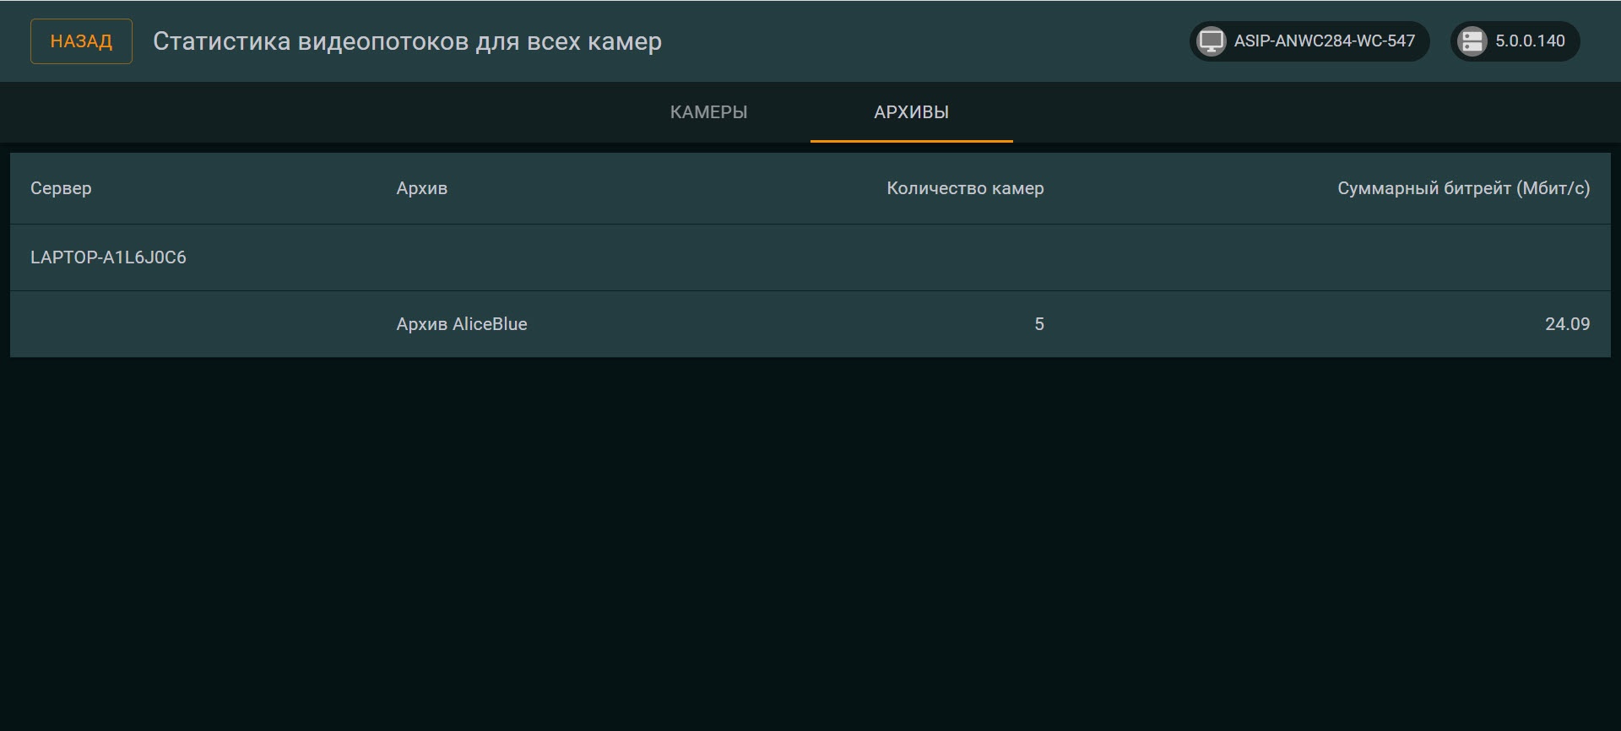1621x731 pixels.
Task: Click the server icon beside 5.0.0.140
Action: pyautogui.click(x=1472, y=41)
